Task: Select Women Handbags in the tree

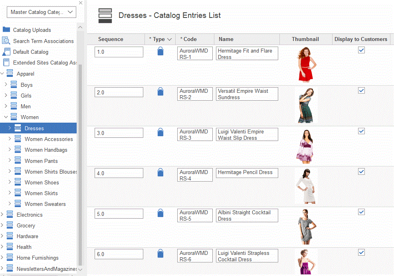Action: pyautogui.click(x=46, y=150)
